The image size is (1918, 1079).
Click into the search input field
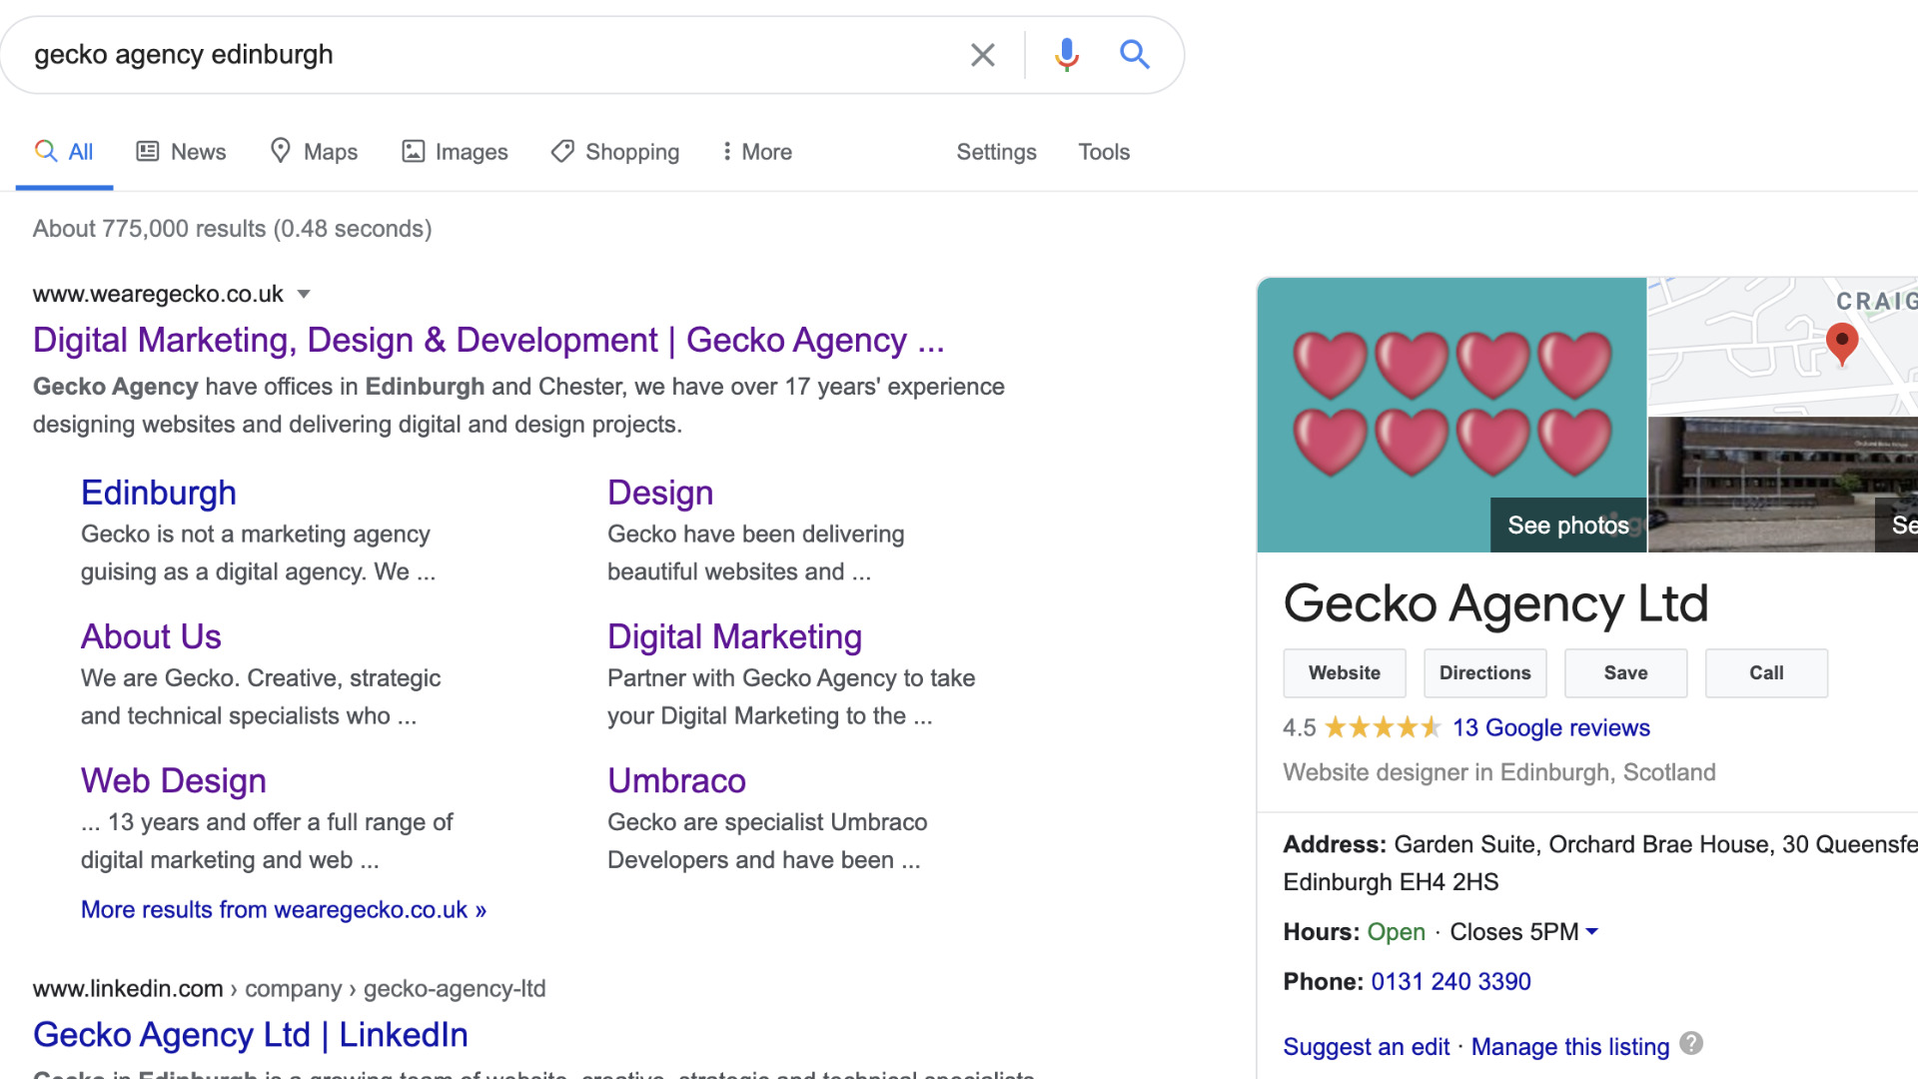coord(489,55)
